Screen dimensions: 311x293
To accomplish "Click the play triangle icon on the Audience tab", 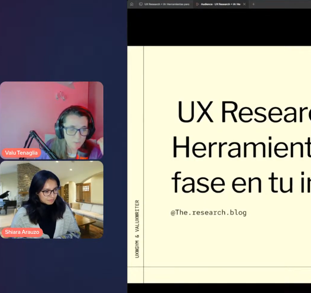I will [197, 4].
